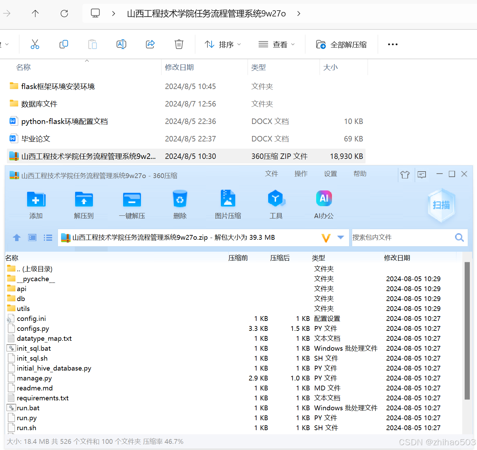Click the Rename icon in Explorer toolbar
477x450 pixels.
[x=121, y=44]
